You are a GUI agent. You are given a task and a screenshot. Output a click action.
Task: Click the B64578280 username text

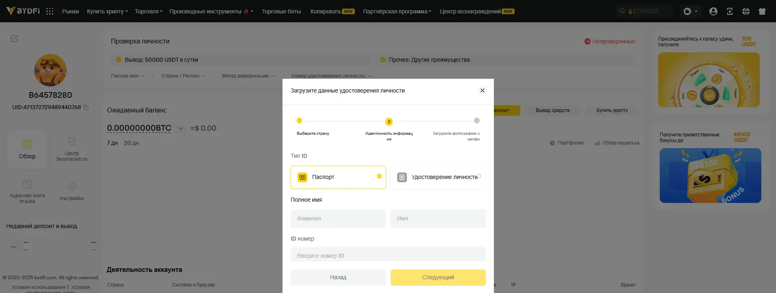(50, 95)
